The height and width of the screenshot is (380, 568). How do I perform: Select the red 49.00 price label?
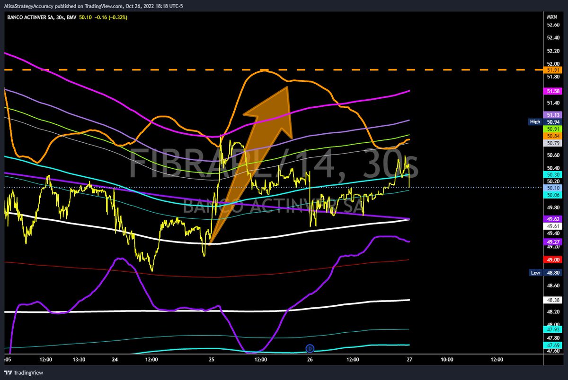tap(553, 259)
